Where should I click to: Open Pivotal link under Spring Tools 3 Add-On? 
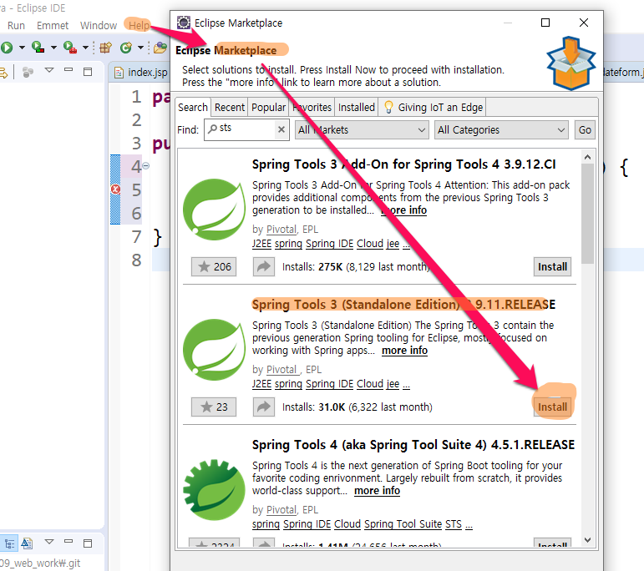point(281,229)
